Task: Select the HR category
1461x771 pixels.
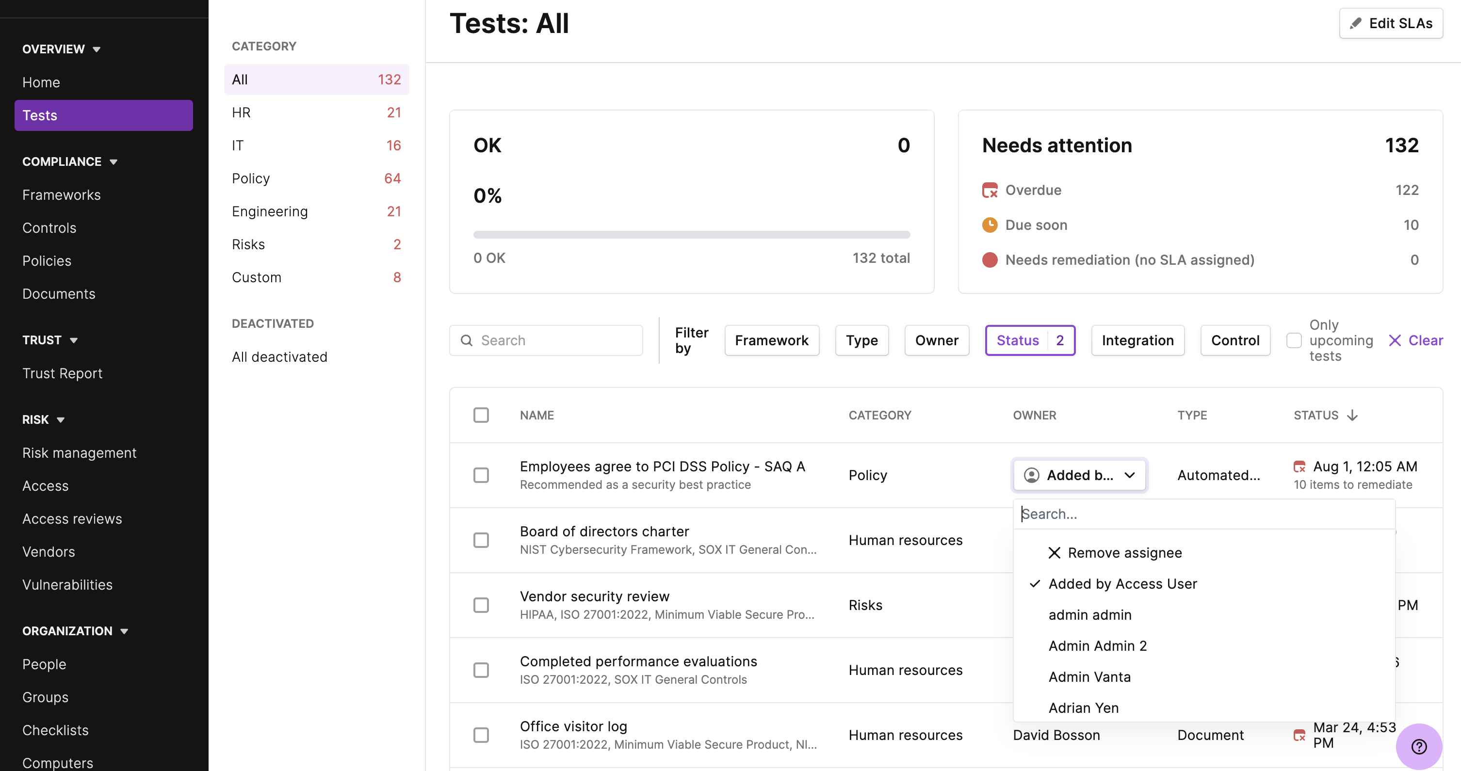Action: [316, 112]
